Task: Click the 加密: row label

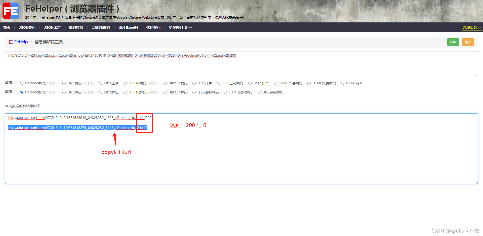Action: [x=9, y=83]
